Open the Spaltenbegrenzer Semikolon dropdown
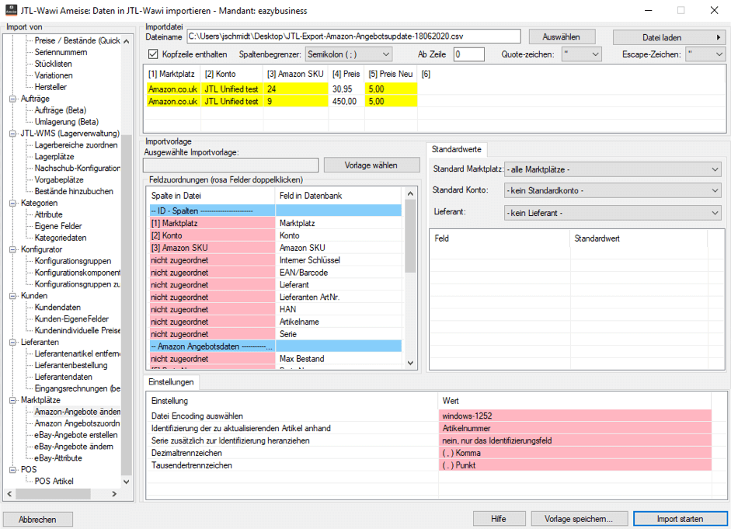 click(x=349, y=54)
